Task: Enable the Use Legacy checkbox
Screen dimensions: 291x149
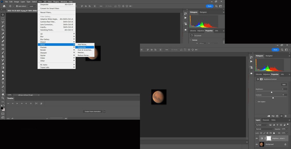Action: click(256, 102)
